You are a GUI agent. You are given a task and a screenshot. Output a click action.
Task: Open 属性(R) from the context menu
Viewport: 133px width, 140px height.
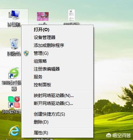[58, 133]
